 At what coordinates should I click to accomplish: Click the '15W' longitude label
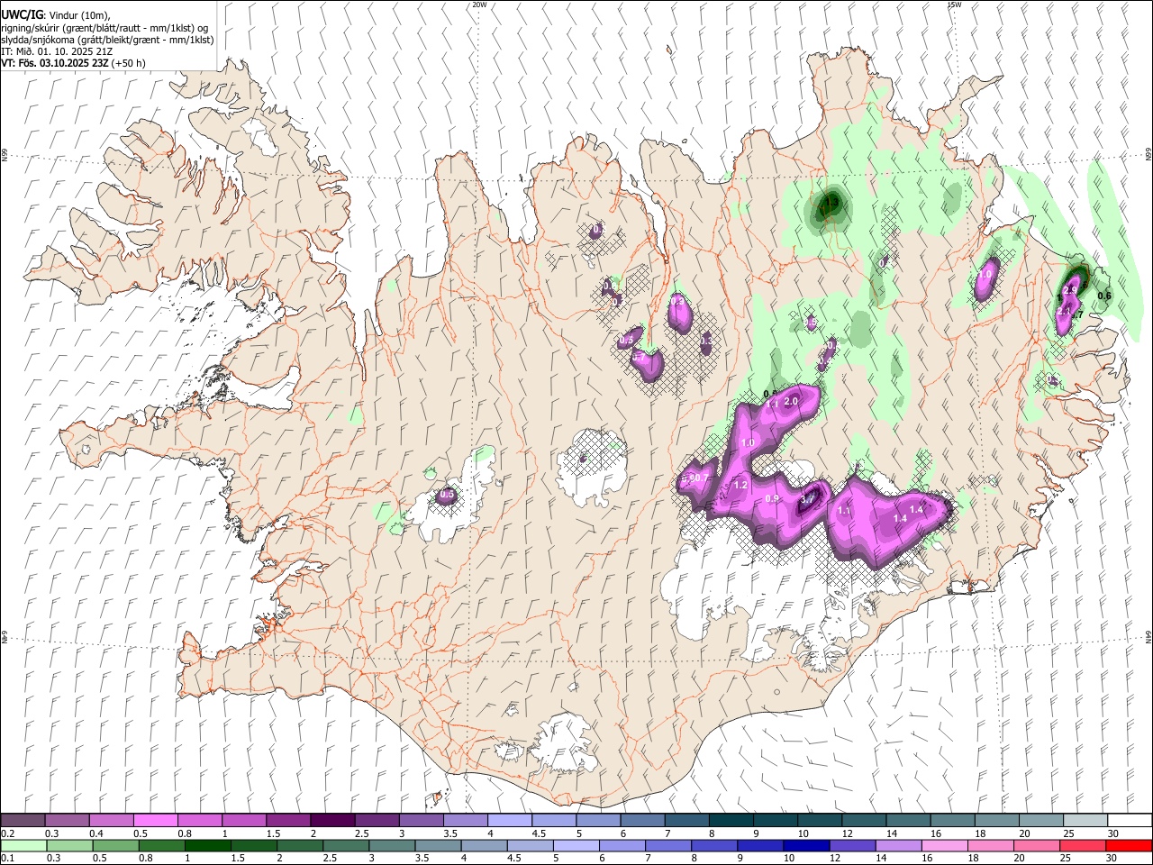tap(954, 5)
